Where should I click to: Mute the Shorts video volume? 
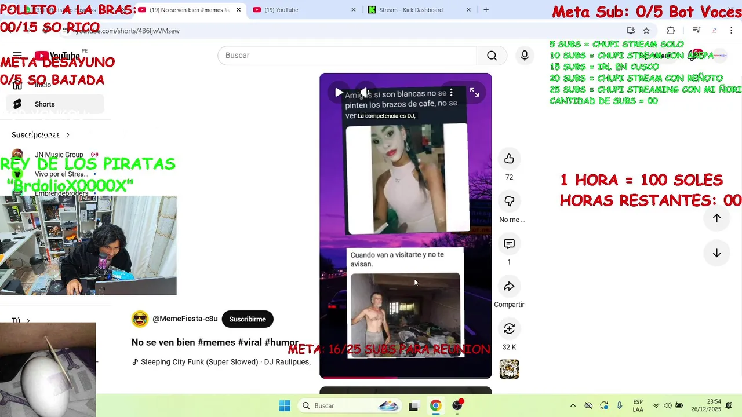click(x=365, y=93)
